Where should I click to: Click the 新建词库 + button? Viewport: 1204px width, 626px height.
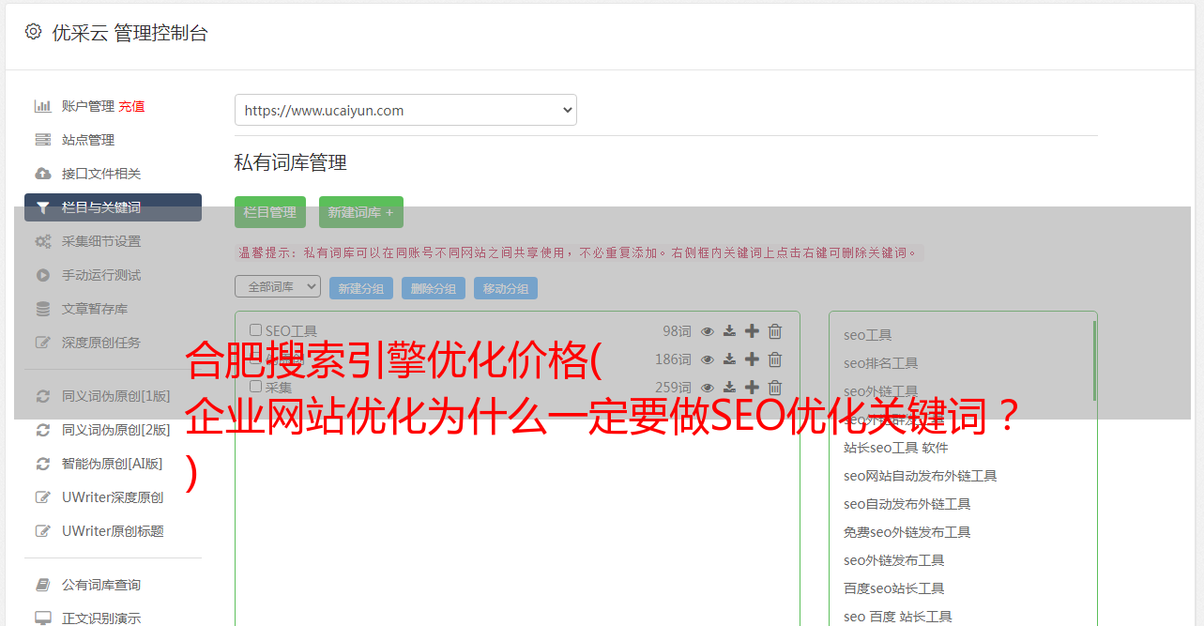(361, 212)
